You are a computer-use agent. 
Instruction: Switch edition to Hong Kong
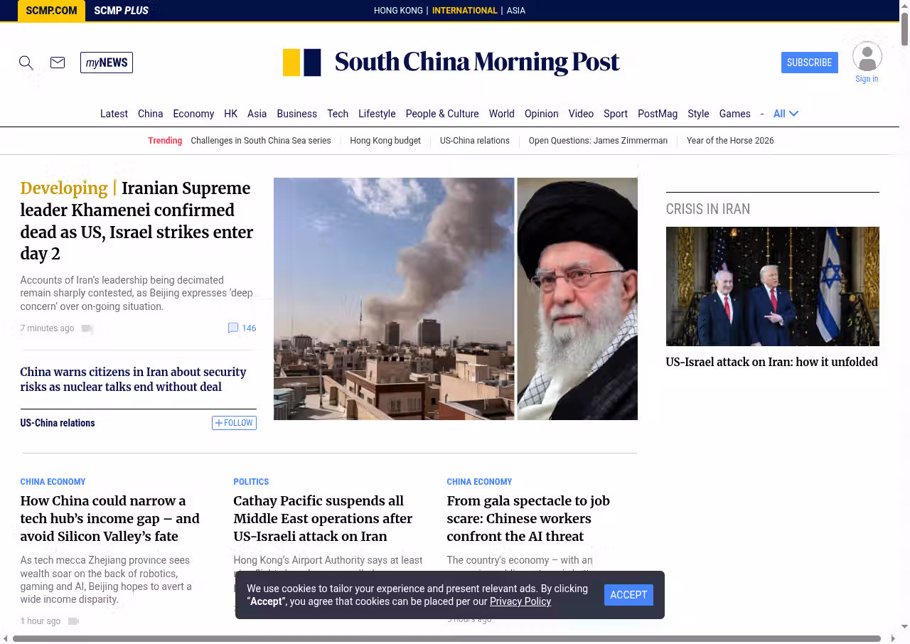[x=398, y=11]
